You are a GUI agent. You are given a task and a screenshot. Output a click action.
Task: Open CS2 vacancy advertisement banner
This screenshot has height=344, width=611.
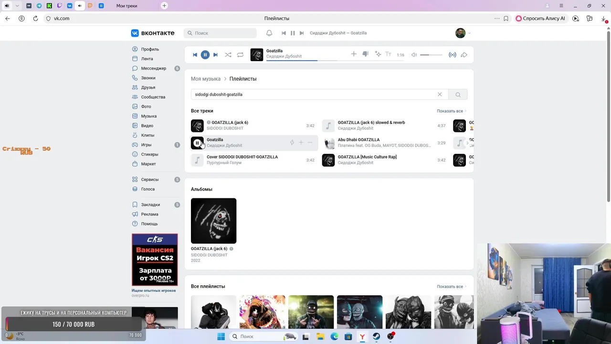155,259
